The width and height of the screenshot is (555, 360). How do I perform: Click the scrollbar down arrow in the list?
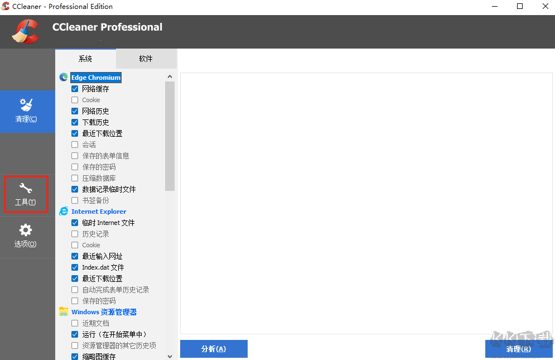(x=170, y=355)
